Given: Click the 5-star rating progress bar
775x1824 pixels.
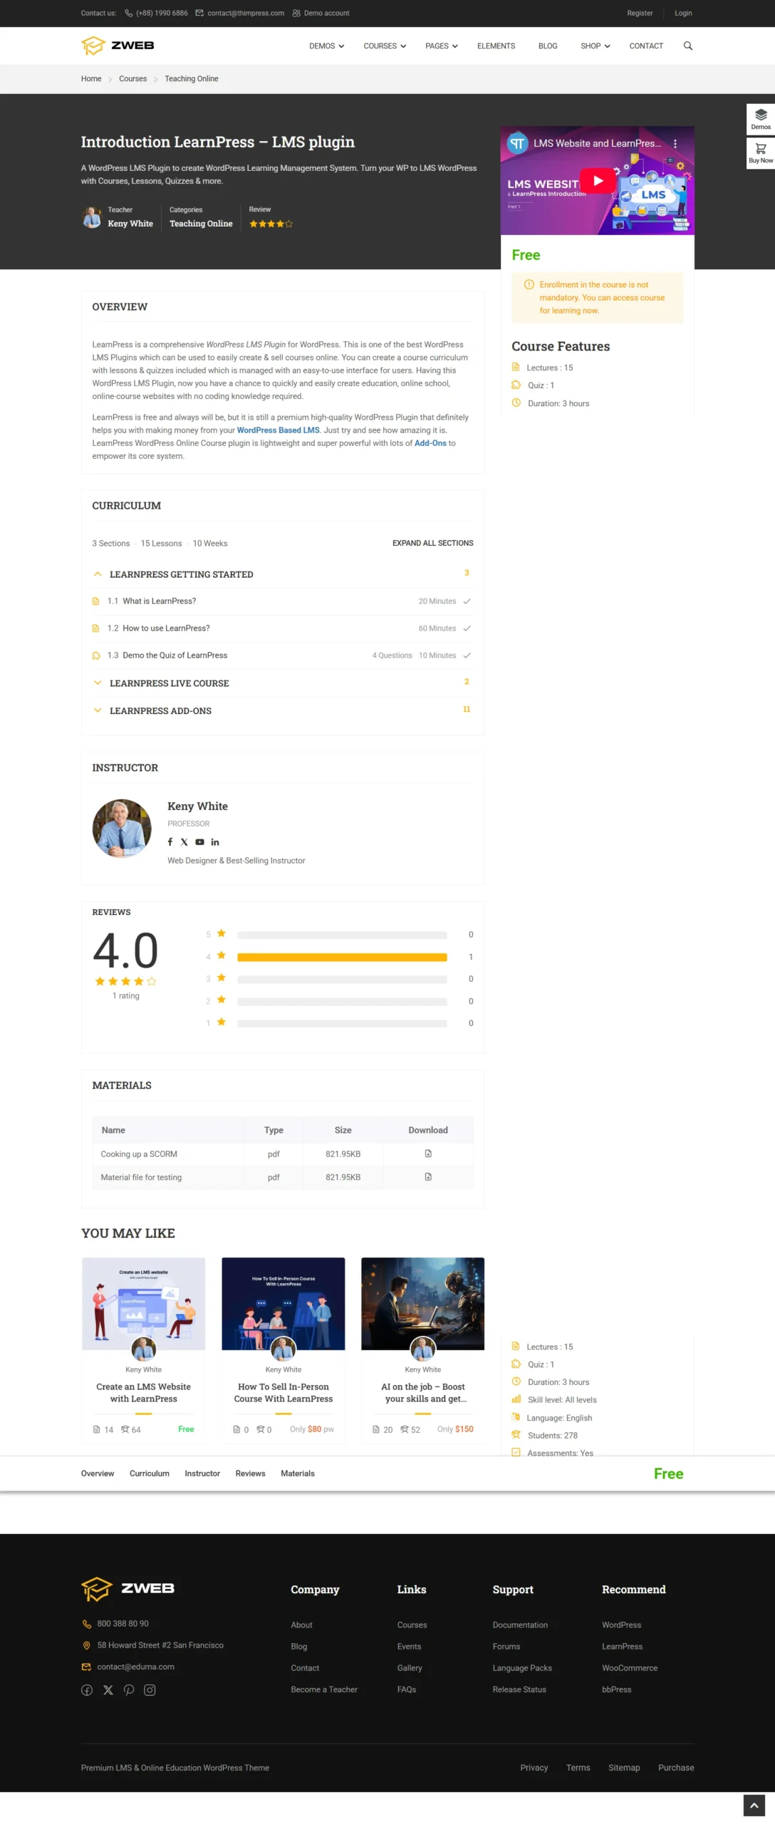Looking at the screenshot, I should [x=342, y=935].
